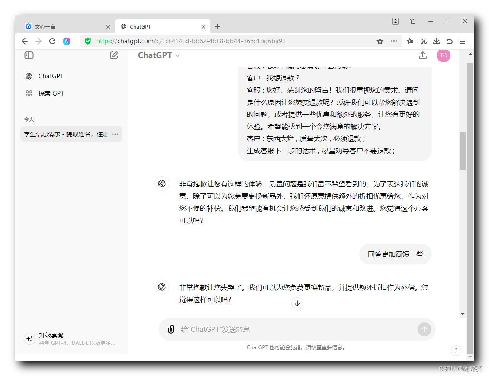Open the TO profile avatar menu

pyautogui.click(x=444, y=55)
